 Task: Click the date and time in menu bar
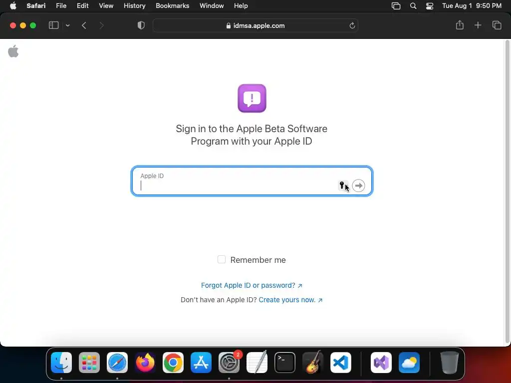coord(472,6)
